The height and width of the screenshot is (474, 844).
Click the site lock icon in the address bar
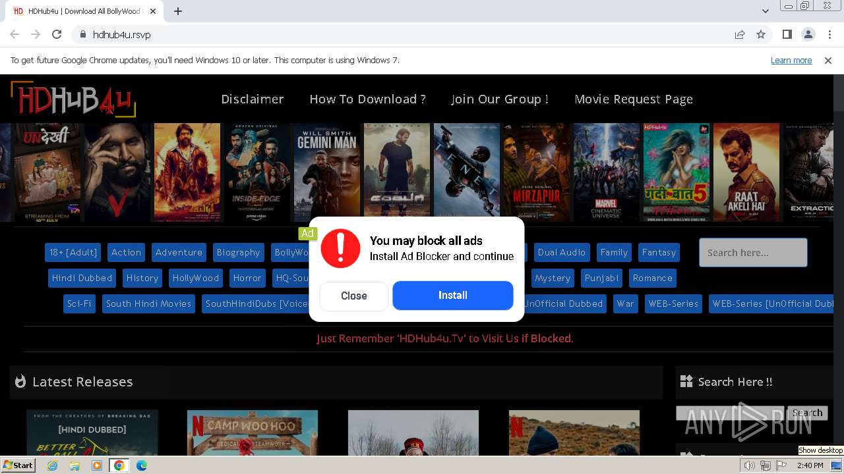point(82,34)
